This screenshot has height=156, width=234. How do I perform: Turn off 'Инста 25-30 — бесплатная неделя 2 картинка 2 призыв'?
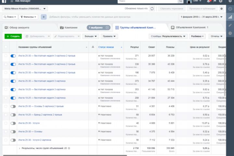[x=13, y=73]
